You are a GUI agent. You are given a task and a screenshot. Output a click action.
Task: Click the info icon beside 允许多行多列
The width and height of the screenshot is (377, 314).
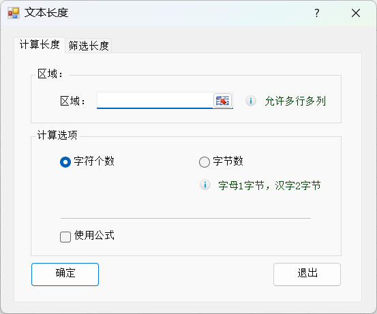[250, 101]
